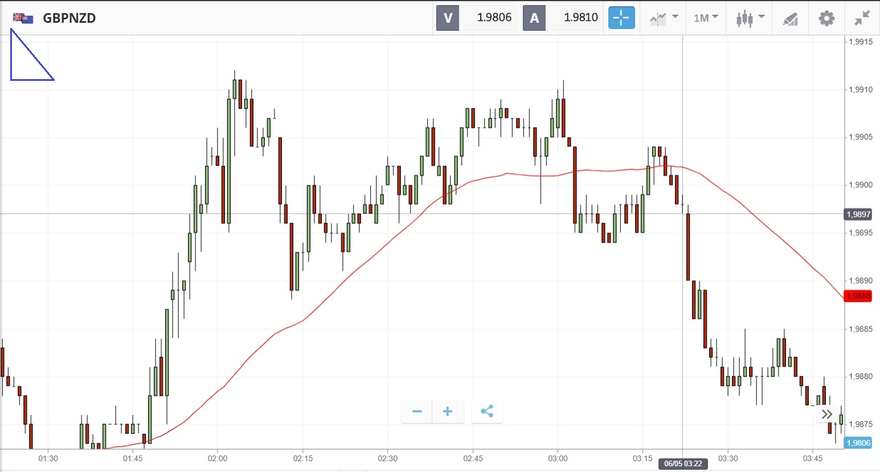Viewport: 880px width, 472px height.
Task: Click the crosshair price label 1.9897
Action: click(x=858, y=214)
